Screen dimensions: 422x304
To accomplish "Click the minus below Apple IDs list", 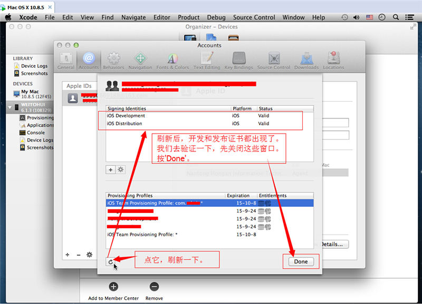I will click(78, 255).
